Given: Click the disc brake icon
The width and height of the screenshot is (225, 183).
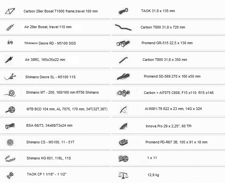Looking at the screenshot, I should tap(10, 93).
